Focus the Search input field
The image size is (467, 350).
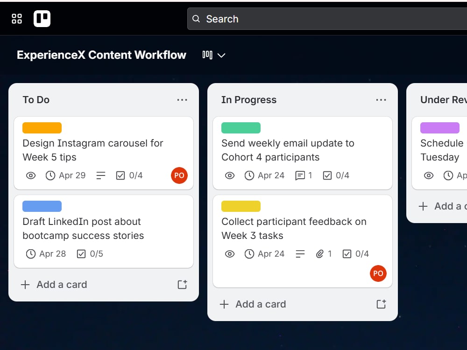[x=327, y=19]
